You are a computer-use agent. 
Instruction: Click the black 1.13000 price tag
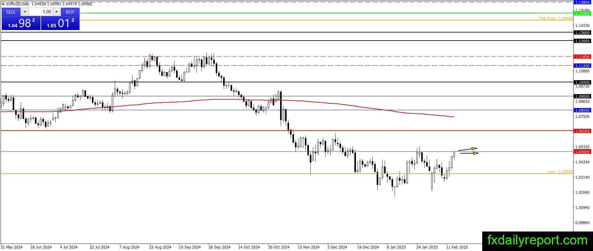coord(582,41)
